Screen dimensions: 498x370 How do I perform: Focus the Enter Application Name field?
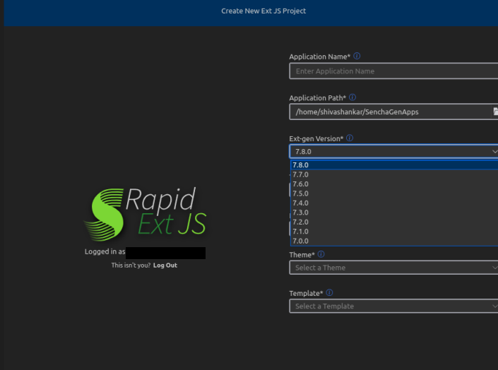click(x=393, y=71)
